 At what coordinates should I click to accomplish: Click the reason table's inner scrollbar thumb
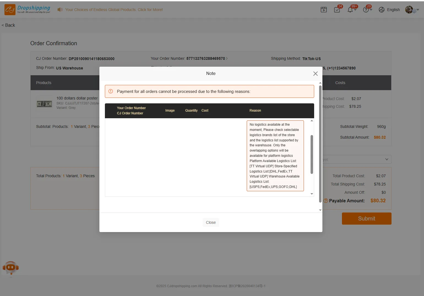(312, 154)
